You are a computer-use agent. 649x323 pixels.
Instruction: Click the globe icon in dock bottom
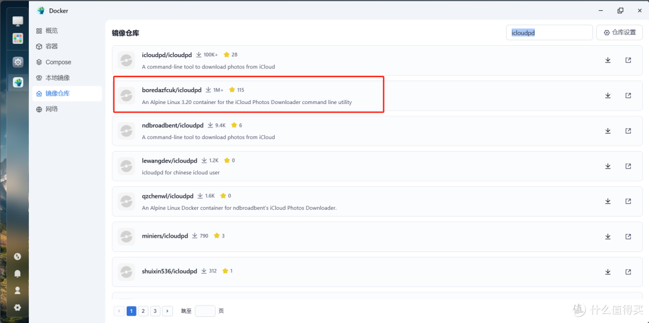click(x=17, y=256)
